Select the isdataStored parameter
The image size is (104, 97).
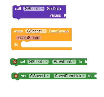(x=28, y=38)
